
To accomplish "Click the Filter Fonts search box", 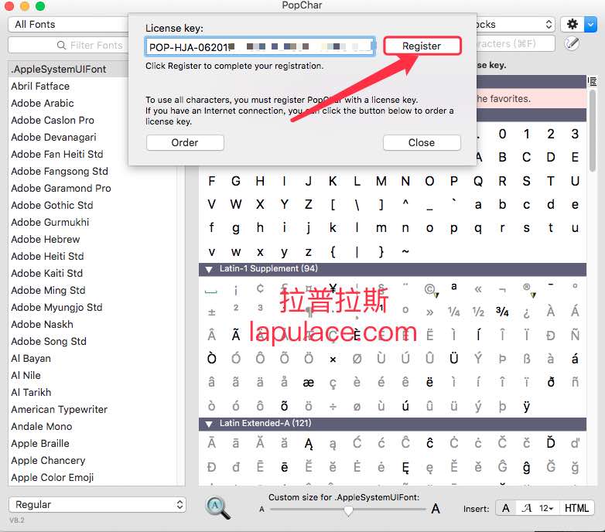I will coord(70,45).
